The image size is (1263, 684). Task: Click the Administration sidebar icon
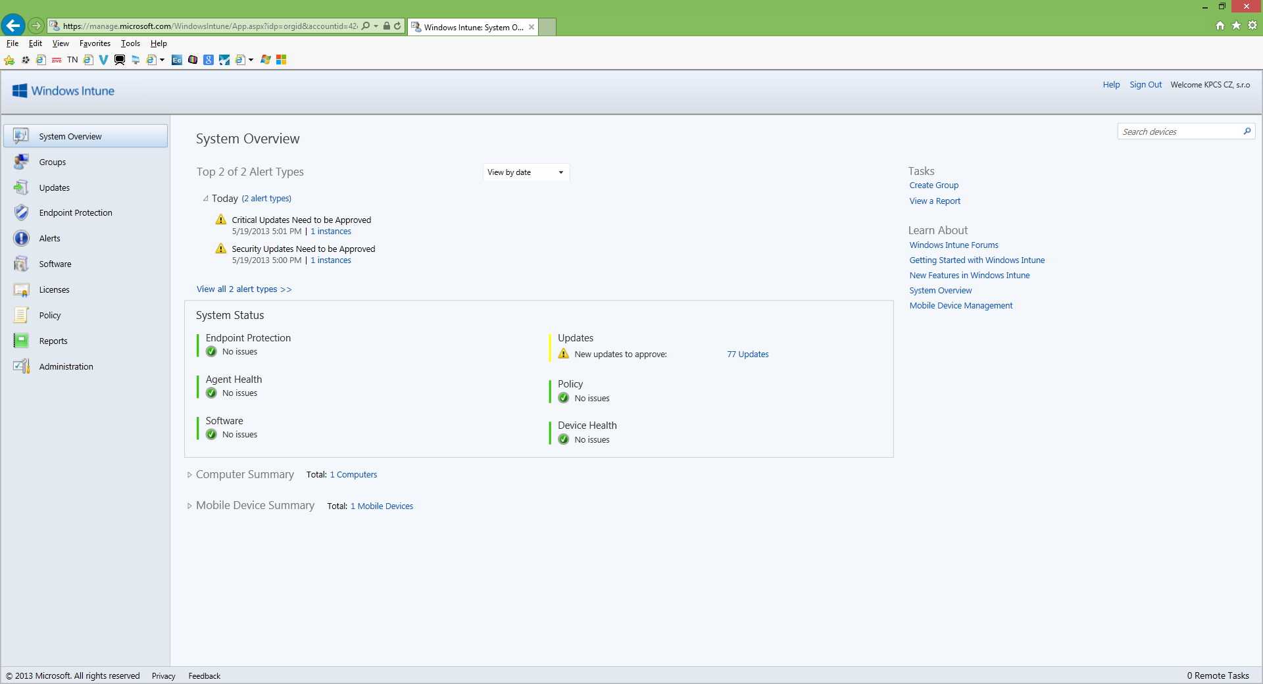(x=21, y=366)
